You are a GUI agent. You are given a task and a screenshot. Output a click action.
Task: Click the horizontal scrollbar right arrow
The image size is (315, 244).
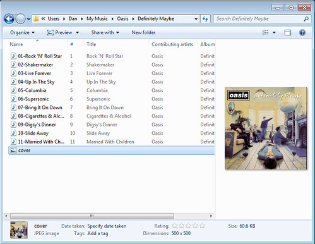point(211,216)
